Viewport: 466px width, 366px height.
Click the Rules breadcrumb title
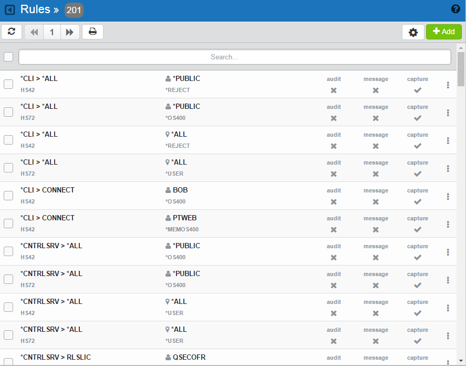click(35, 9)
